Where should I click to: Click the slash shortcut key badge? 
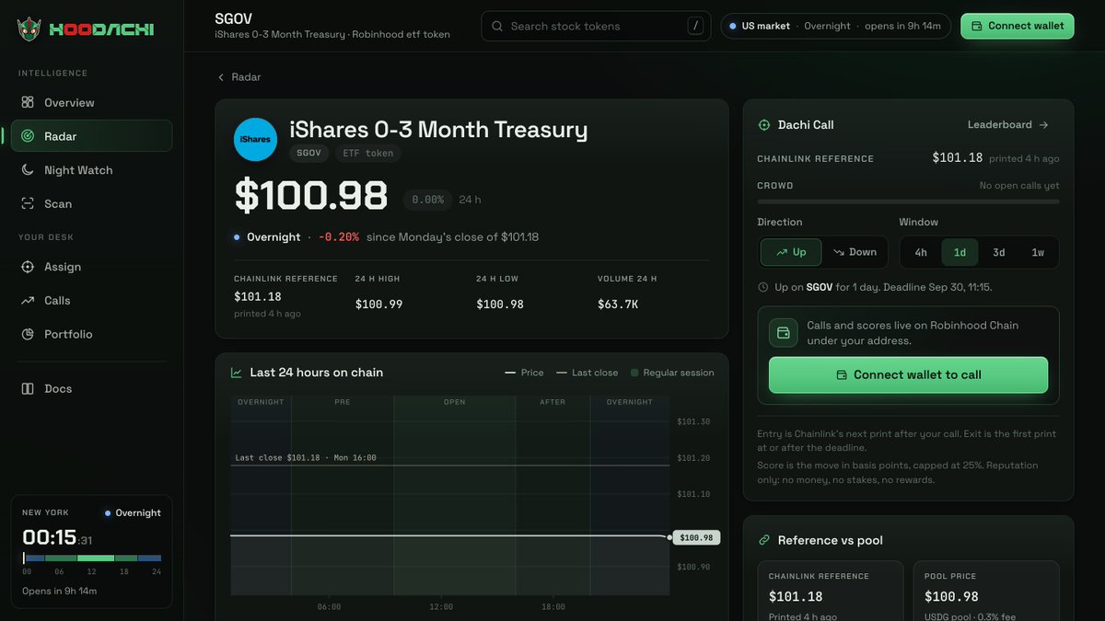[695, 26]
